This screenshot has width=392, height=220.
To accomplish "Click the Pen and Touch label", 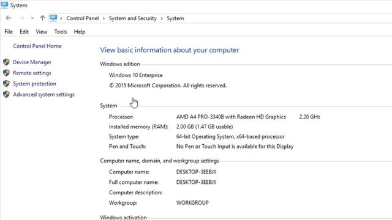I will pos(127,147).
